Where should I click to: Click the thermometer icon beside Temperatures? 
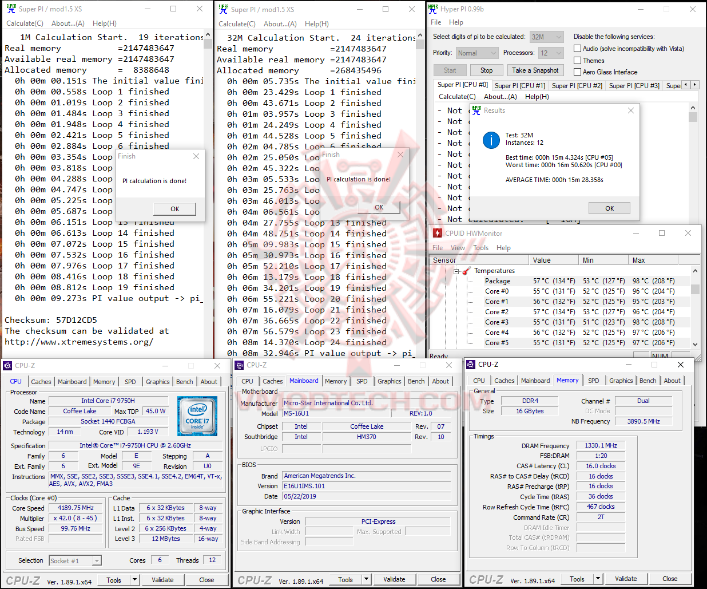coord(466,271)
